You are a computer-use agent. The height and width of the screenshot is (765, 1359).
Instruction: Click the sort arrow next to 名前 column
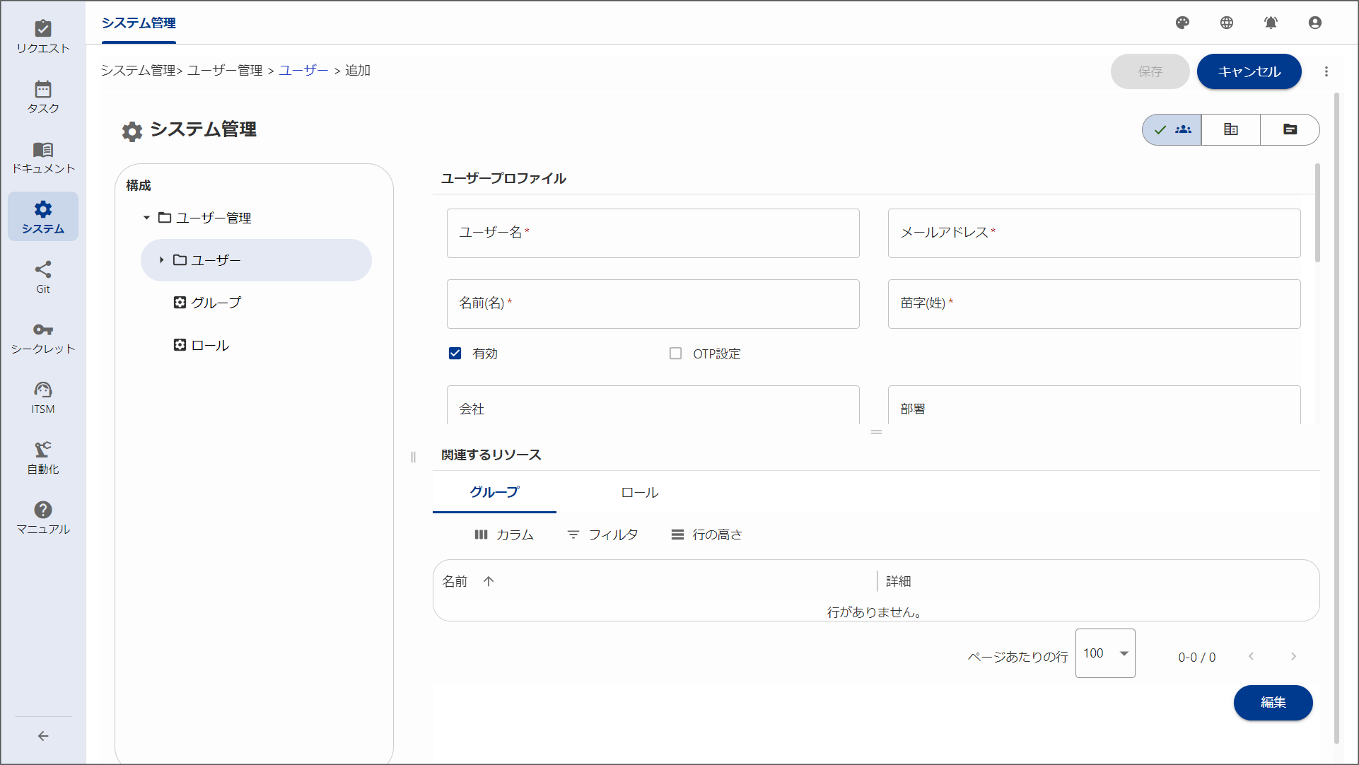click(x=489, y=581)
